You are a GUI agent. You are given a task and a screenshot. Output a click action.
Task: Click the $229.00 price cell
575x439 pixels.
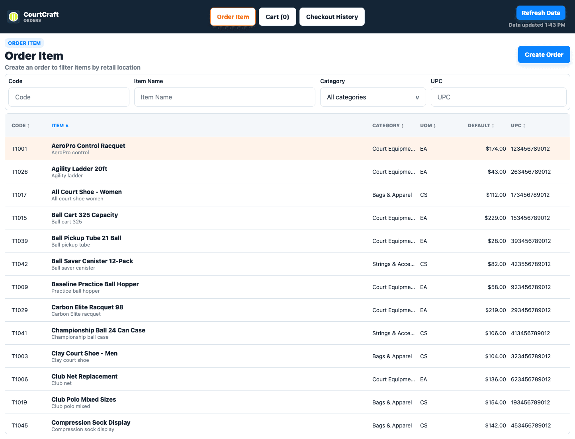click(495, 218)
